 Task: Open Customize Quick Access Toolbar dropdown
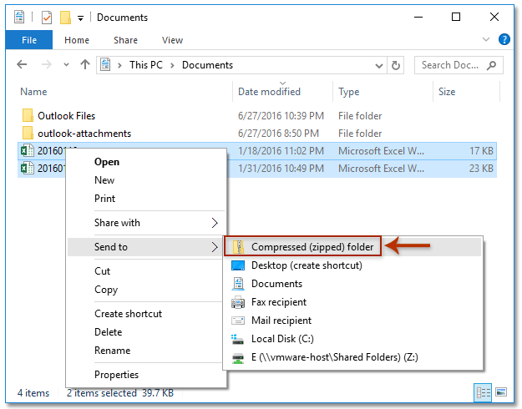pos(80,18)
